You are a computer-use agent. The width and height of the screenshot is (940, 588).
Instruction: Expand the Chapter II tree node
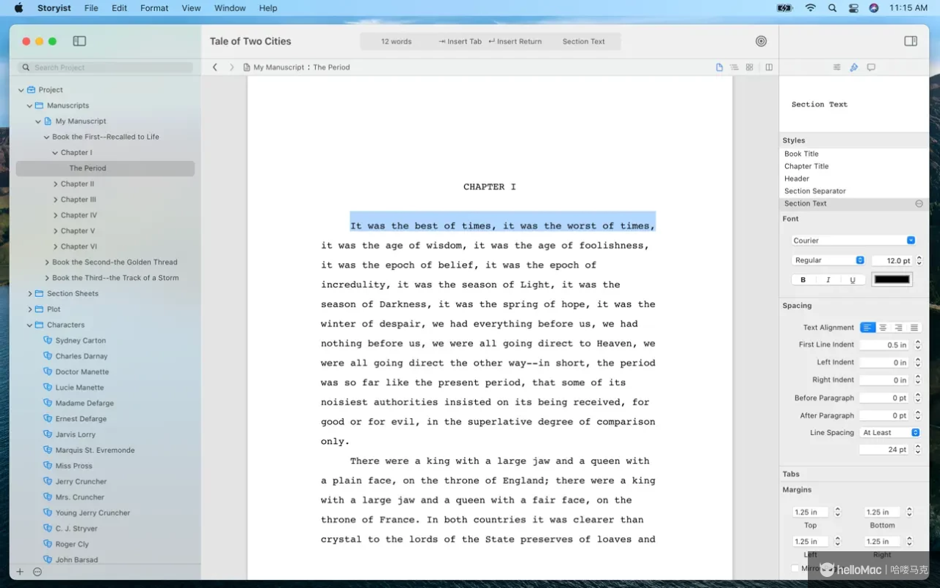[55, 184]
